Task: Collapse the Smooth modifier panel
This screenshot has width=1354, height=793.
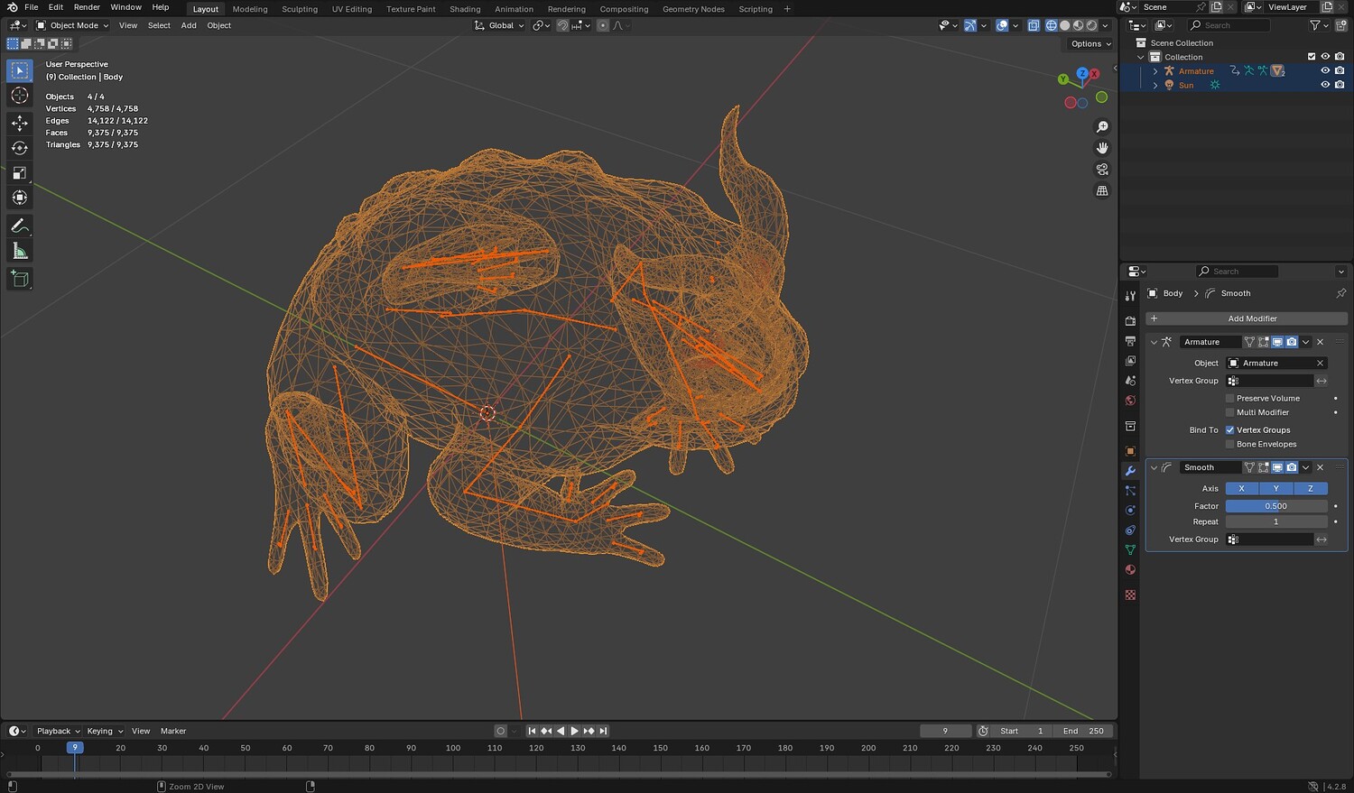Action: tap(1154, 467)
